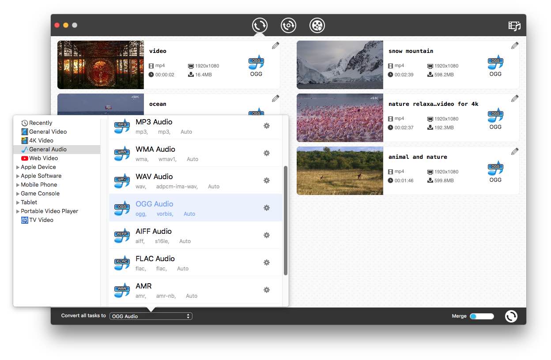Open the OGG Audio output format dropdown
The width and height of the screenshot is (551, 360).
pyautogui.click(x=151, y=316)
